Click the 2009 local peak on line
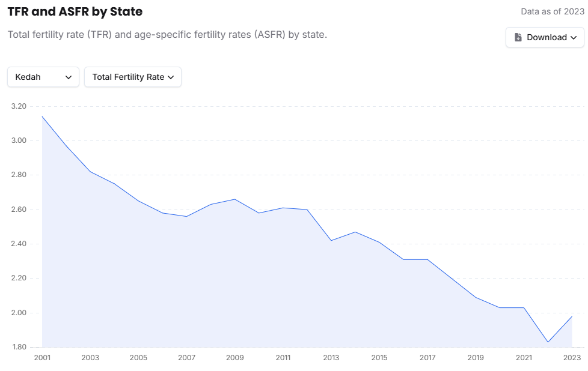 click(234, 199)
